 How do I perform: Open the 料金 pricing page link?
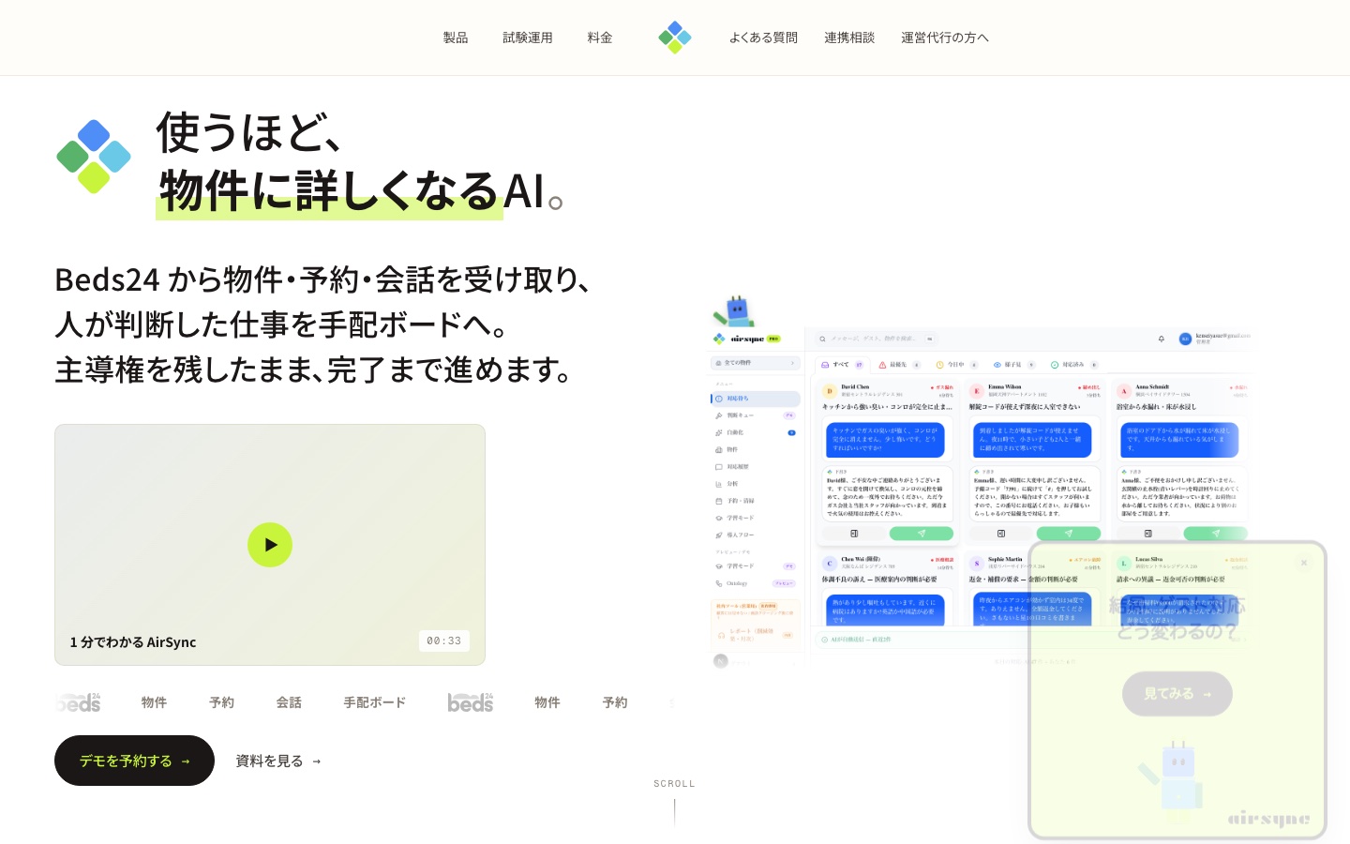pyautogui.click(x=600, y=38)
